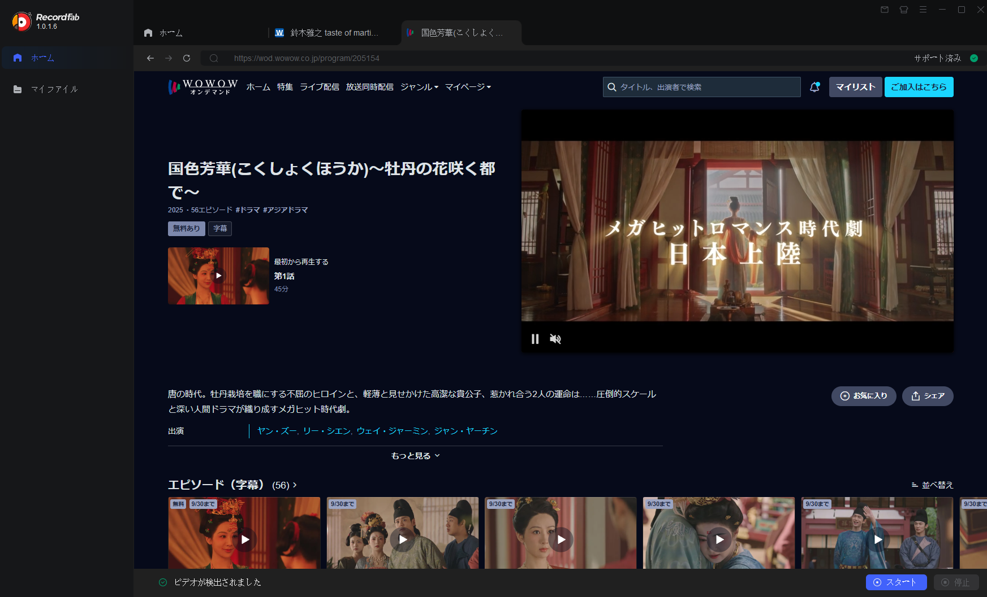Play the first episode thumbnail marked 無料
Image resolution: width=987 pixels, height=597 pixels.
click(244, 533)
